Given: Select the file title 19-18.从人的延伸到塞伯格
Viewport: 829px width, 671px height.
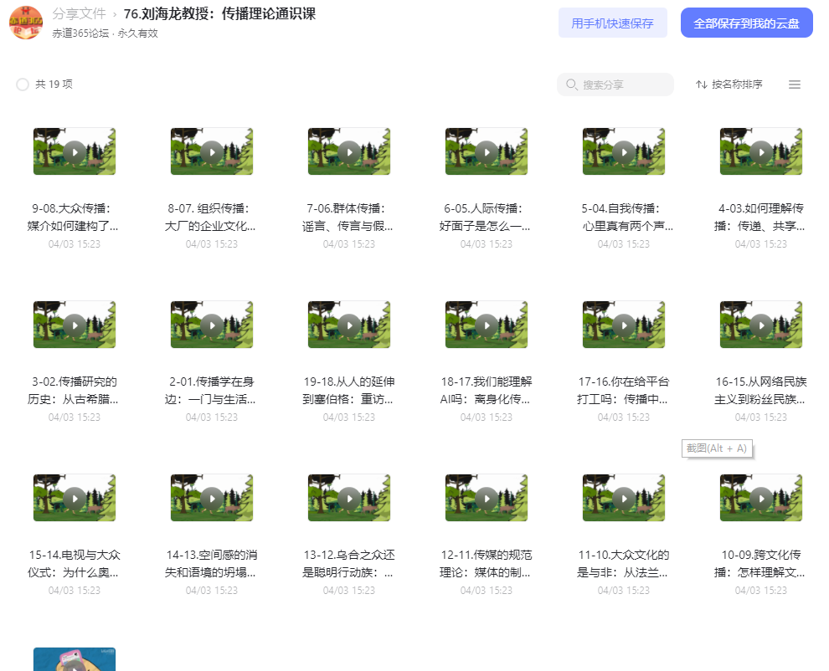Looking at the screenshot, I should [349, 391].
